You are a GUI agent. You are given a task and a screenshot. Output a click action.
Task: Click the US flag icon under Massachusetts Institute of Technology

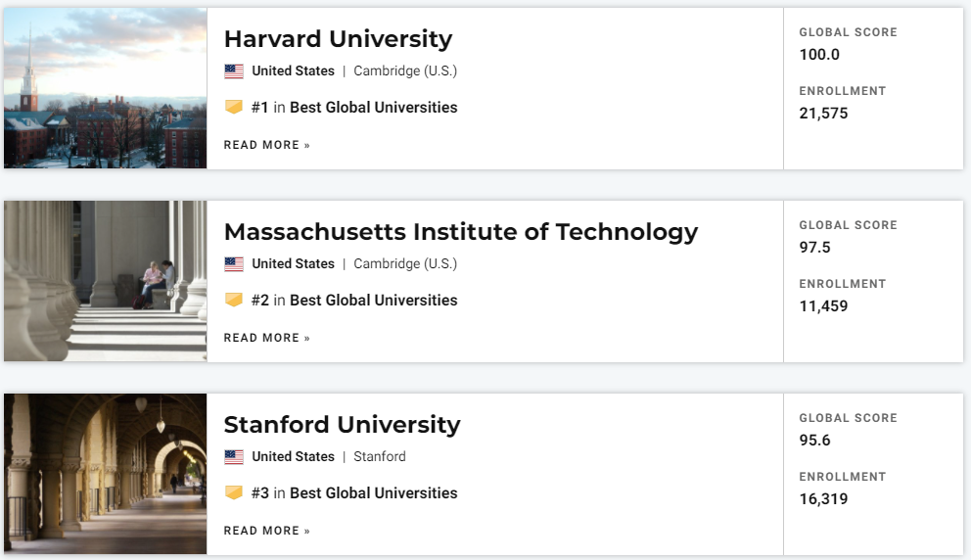233,264
